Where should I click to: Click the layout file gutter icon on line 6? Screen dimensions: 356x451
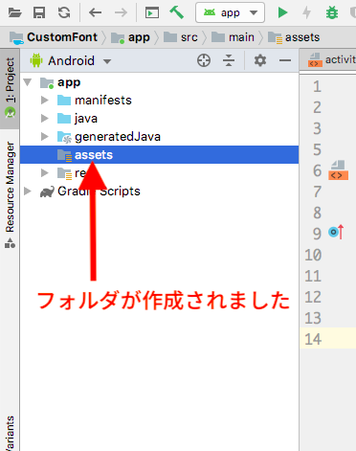(x=338, y=170)
